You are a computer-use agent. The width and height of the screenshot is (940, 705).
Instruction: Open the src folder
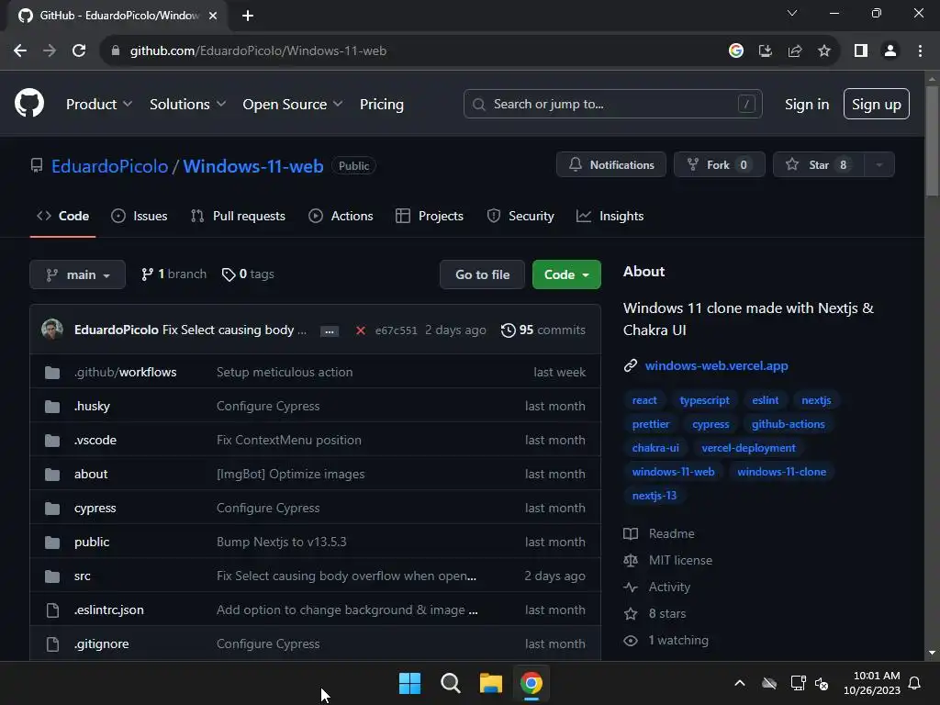(82, 576)
